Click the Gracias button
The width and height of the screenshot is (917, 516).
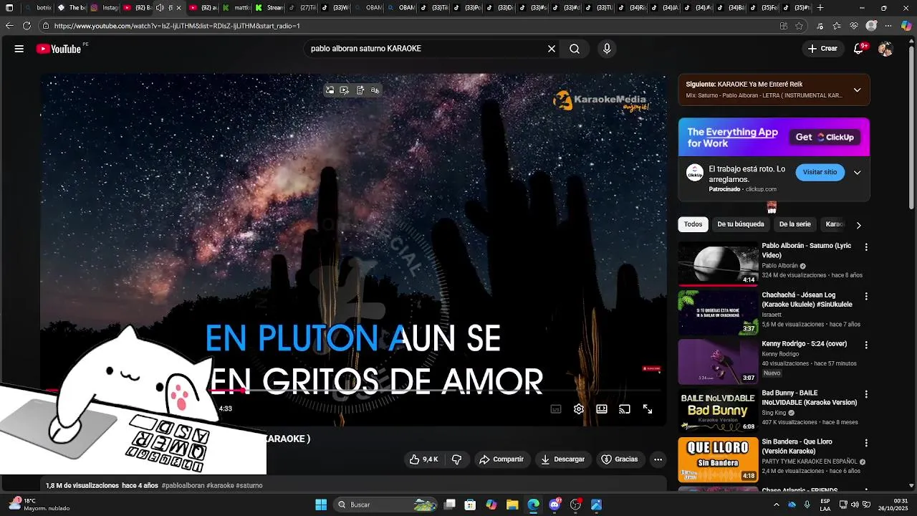(619, 459)
